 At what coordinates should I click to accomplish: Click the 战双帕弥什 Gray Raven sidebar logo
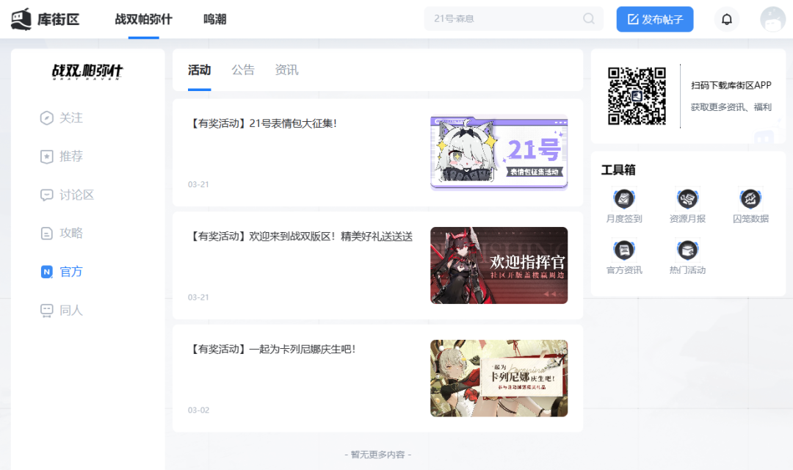(87, 71)
